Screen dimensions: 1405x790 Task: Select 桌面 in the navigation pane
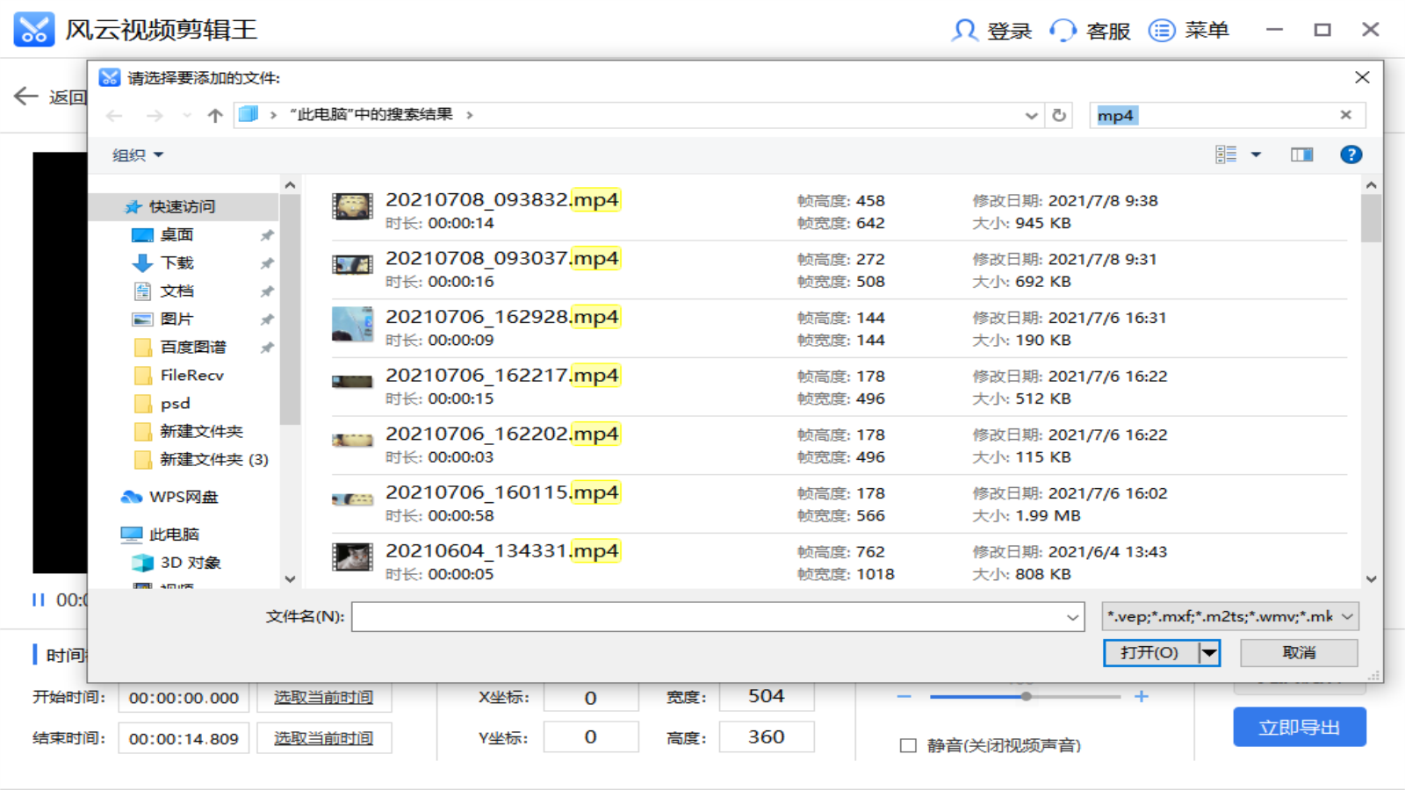[x=177, y=234]
